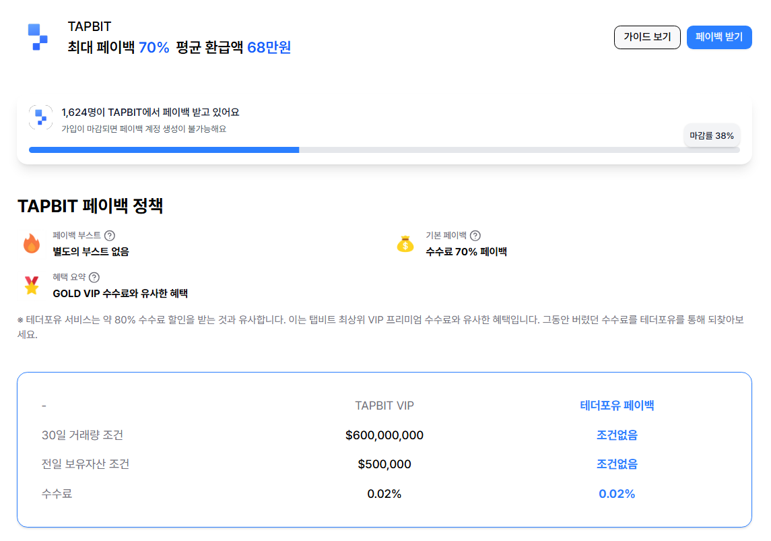Click the small TAPBIT logo in signup card
The width and height of the screenshot is (771, 541).
click(41, 117)
